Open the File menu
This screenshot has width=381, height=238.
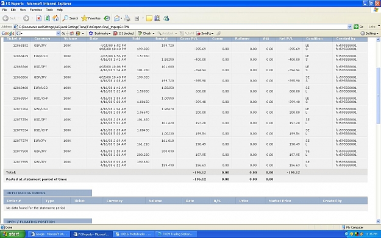pos(4,10)
